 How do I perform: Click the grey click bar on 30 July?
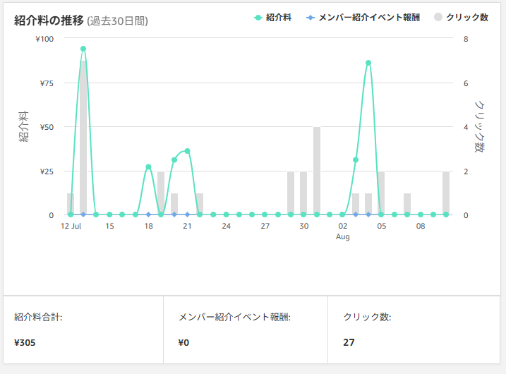coord(303,193)
